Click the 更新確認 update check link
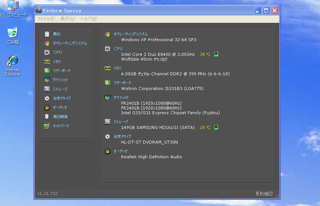Image resolution: width=320 pixels, height=206 pixels. [x=264, y=194]
